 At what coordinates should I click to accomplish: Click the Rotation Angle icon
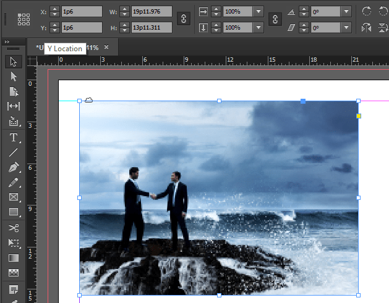coord(291,12)
